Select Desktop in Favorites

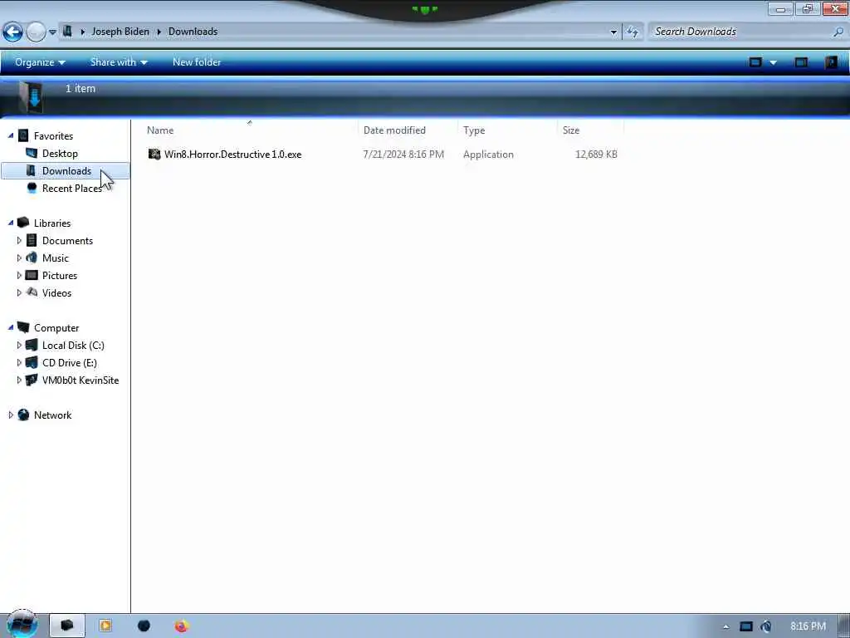[x=60, y=154]
